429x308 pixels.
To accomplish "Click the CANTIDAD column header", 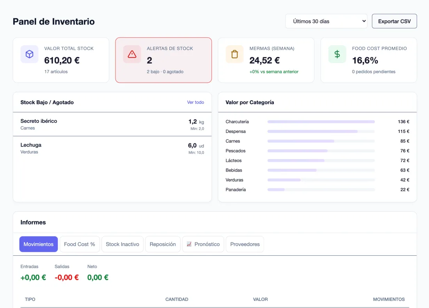I will 177,299.
